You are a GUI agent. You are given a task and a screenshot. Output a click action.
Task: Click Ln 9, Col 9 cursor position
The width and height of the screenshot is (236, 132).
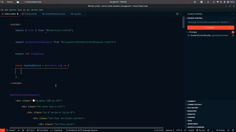point(159,131)
